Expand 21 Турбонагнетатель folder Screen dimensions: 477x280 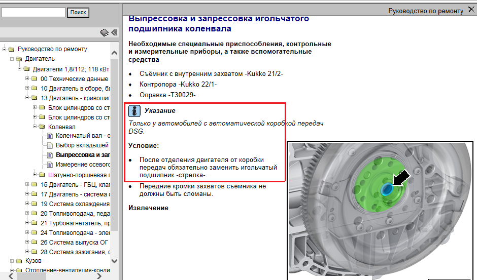(27, 223)
